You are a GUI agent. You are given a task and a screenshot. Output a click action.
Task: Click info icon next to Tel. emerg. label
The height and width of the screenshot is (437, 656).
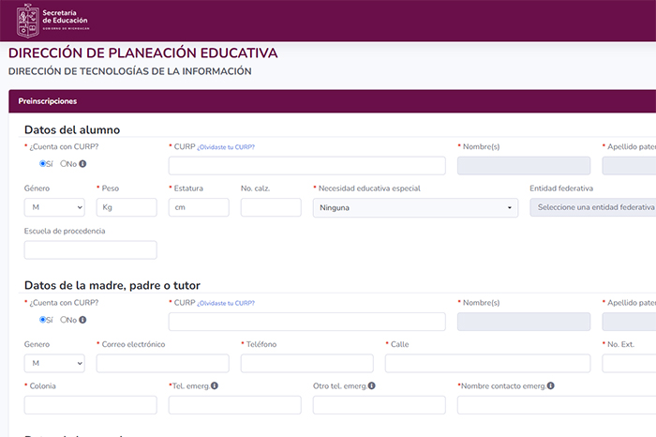(215, 385)
